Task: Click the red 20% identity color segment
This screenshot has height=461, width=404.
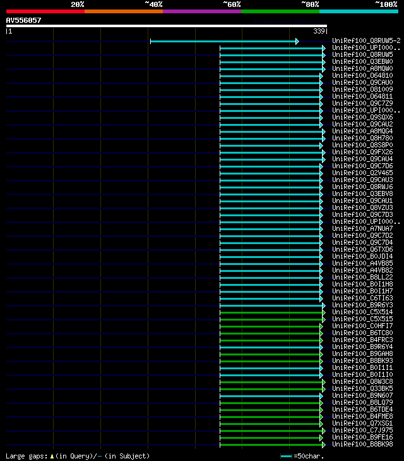Action: [x=45, y=11]
